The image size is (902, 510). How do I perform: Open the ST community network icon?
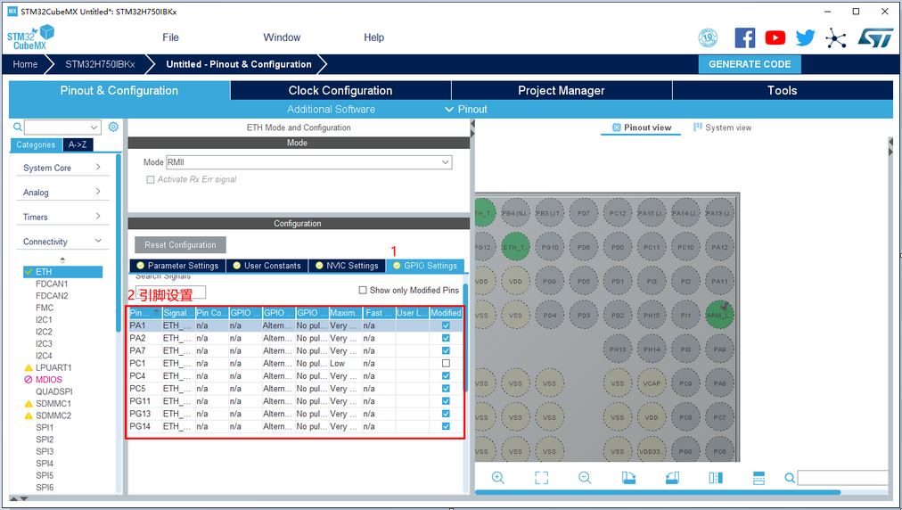(x=836, y=37)
